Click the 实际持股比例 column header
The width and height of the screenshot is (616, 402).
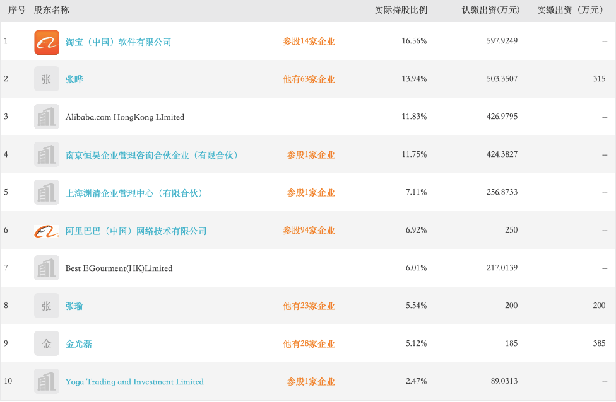[x=401, y=10]
